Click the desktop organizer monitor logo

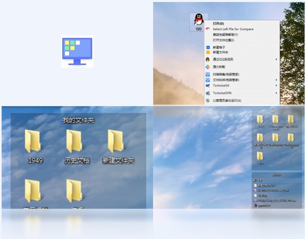click(x=77, y=51)
